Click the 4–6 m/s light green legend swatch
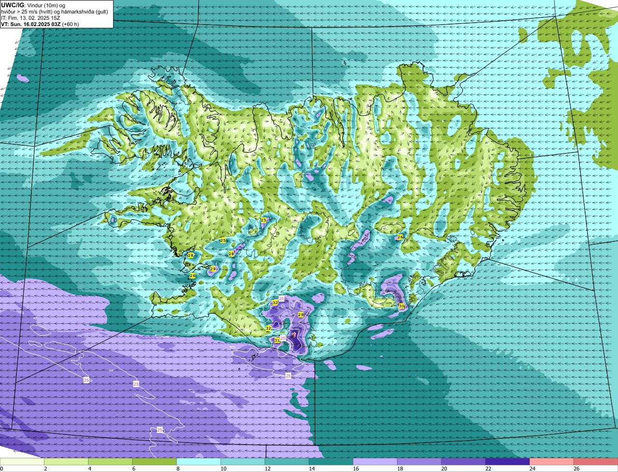This screenshot has height=472, width=618. pyautogui.click(x=111, y=462)
